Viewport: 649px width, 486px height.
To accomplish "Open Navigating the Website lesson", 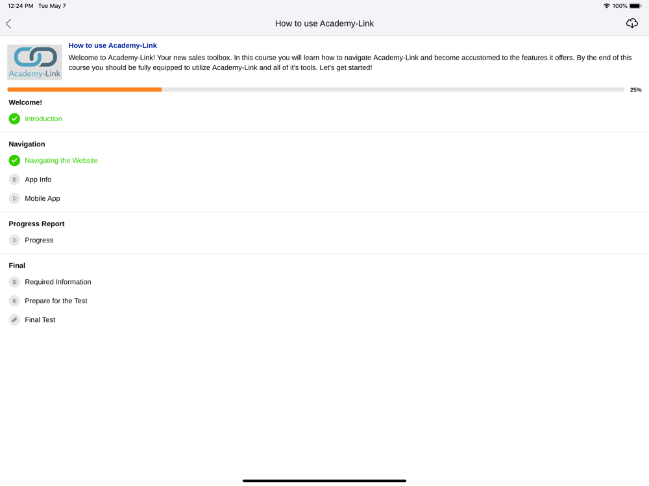I will pos(61,160).
